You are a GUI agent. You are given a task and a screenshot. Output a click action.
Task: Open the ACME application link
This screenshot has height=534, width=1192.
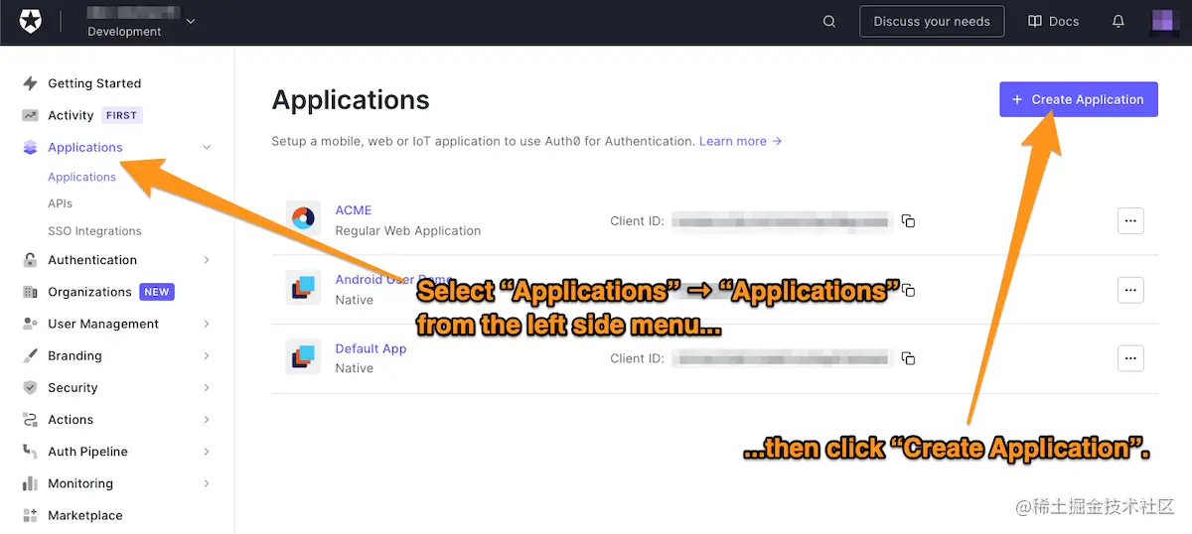354,210
